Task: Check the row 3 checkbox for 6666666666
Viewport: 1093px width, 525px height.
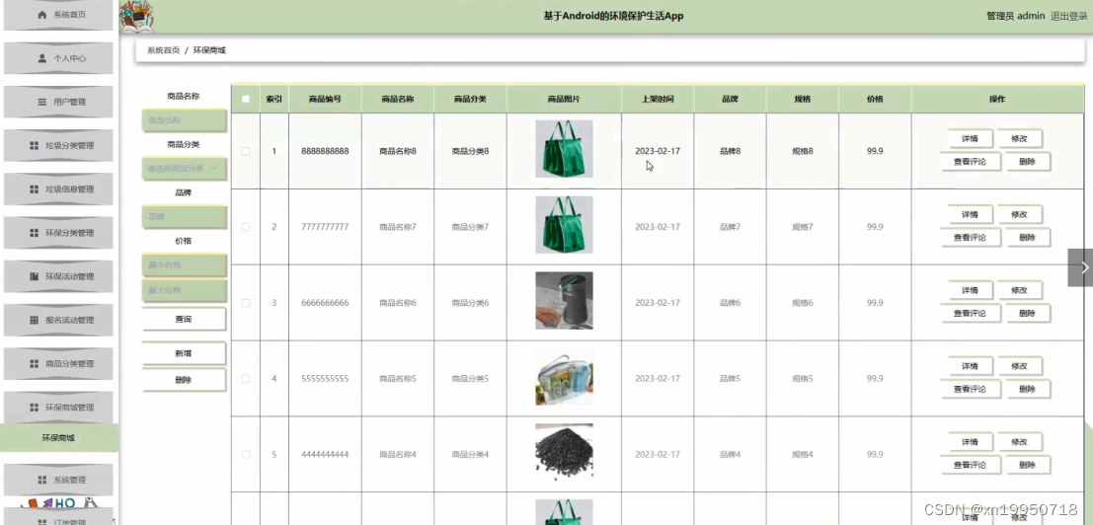Action: [x=246, y=303]
